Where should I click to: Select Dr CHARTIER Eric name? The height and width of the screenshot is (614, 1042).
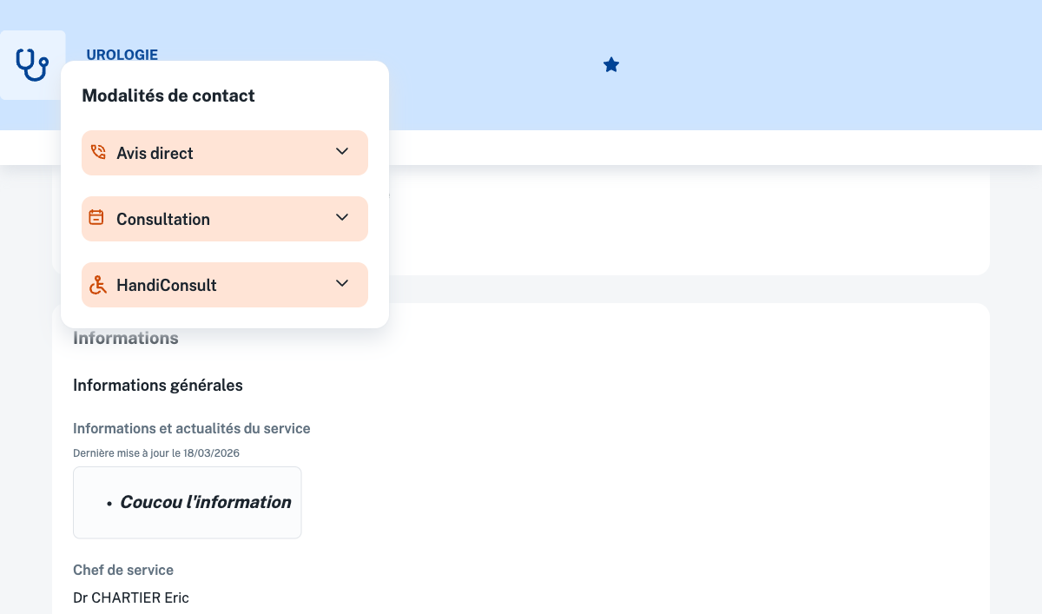point(131,597)
